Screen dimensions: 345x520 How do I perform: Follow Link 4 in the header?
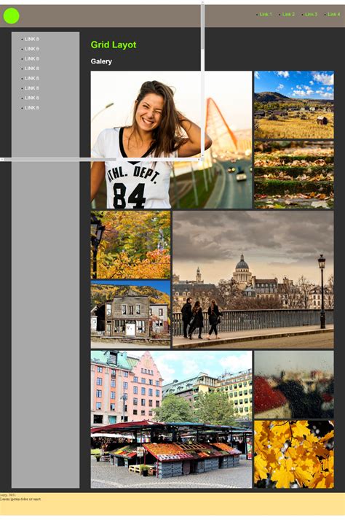[x=334, y=15]
